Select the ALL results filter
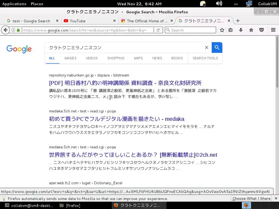The height and width of the screenshot is (209, 279). coord(52,58)
